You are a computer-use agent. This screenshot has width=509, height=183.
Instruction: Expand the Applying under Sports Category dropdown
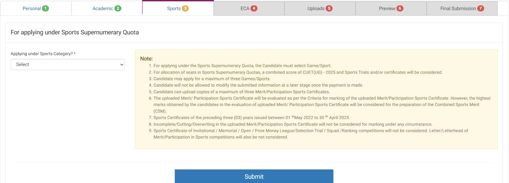[x=68, y=64]
